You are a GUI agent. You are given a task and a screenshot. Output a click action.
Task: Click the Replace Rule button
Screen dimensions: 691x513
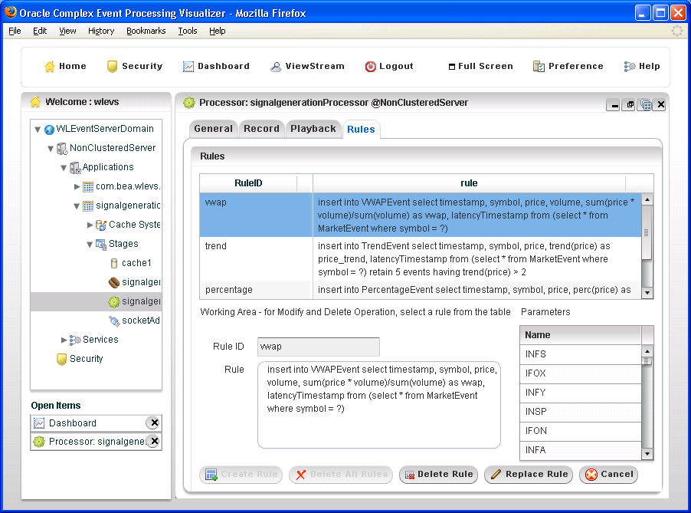tap(529, 475)
